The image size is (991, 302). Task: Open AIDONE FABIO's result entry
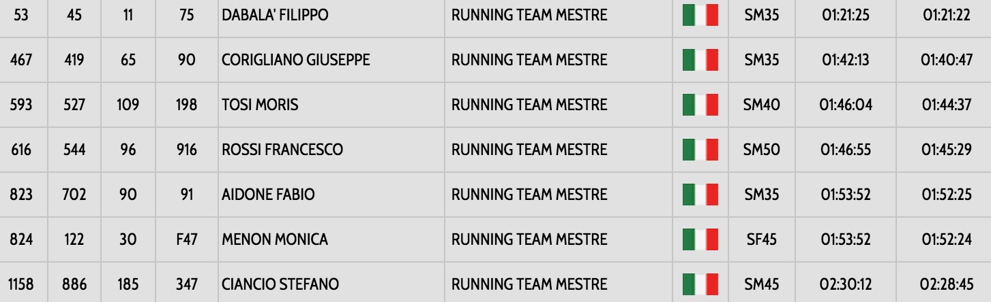point(268,195)
